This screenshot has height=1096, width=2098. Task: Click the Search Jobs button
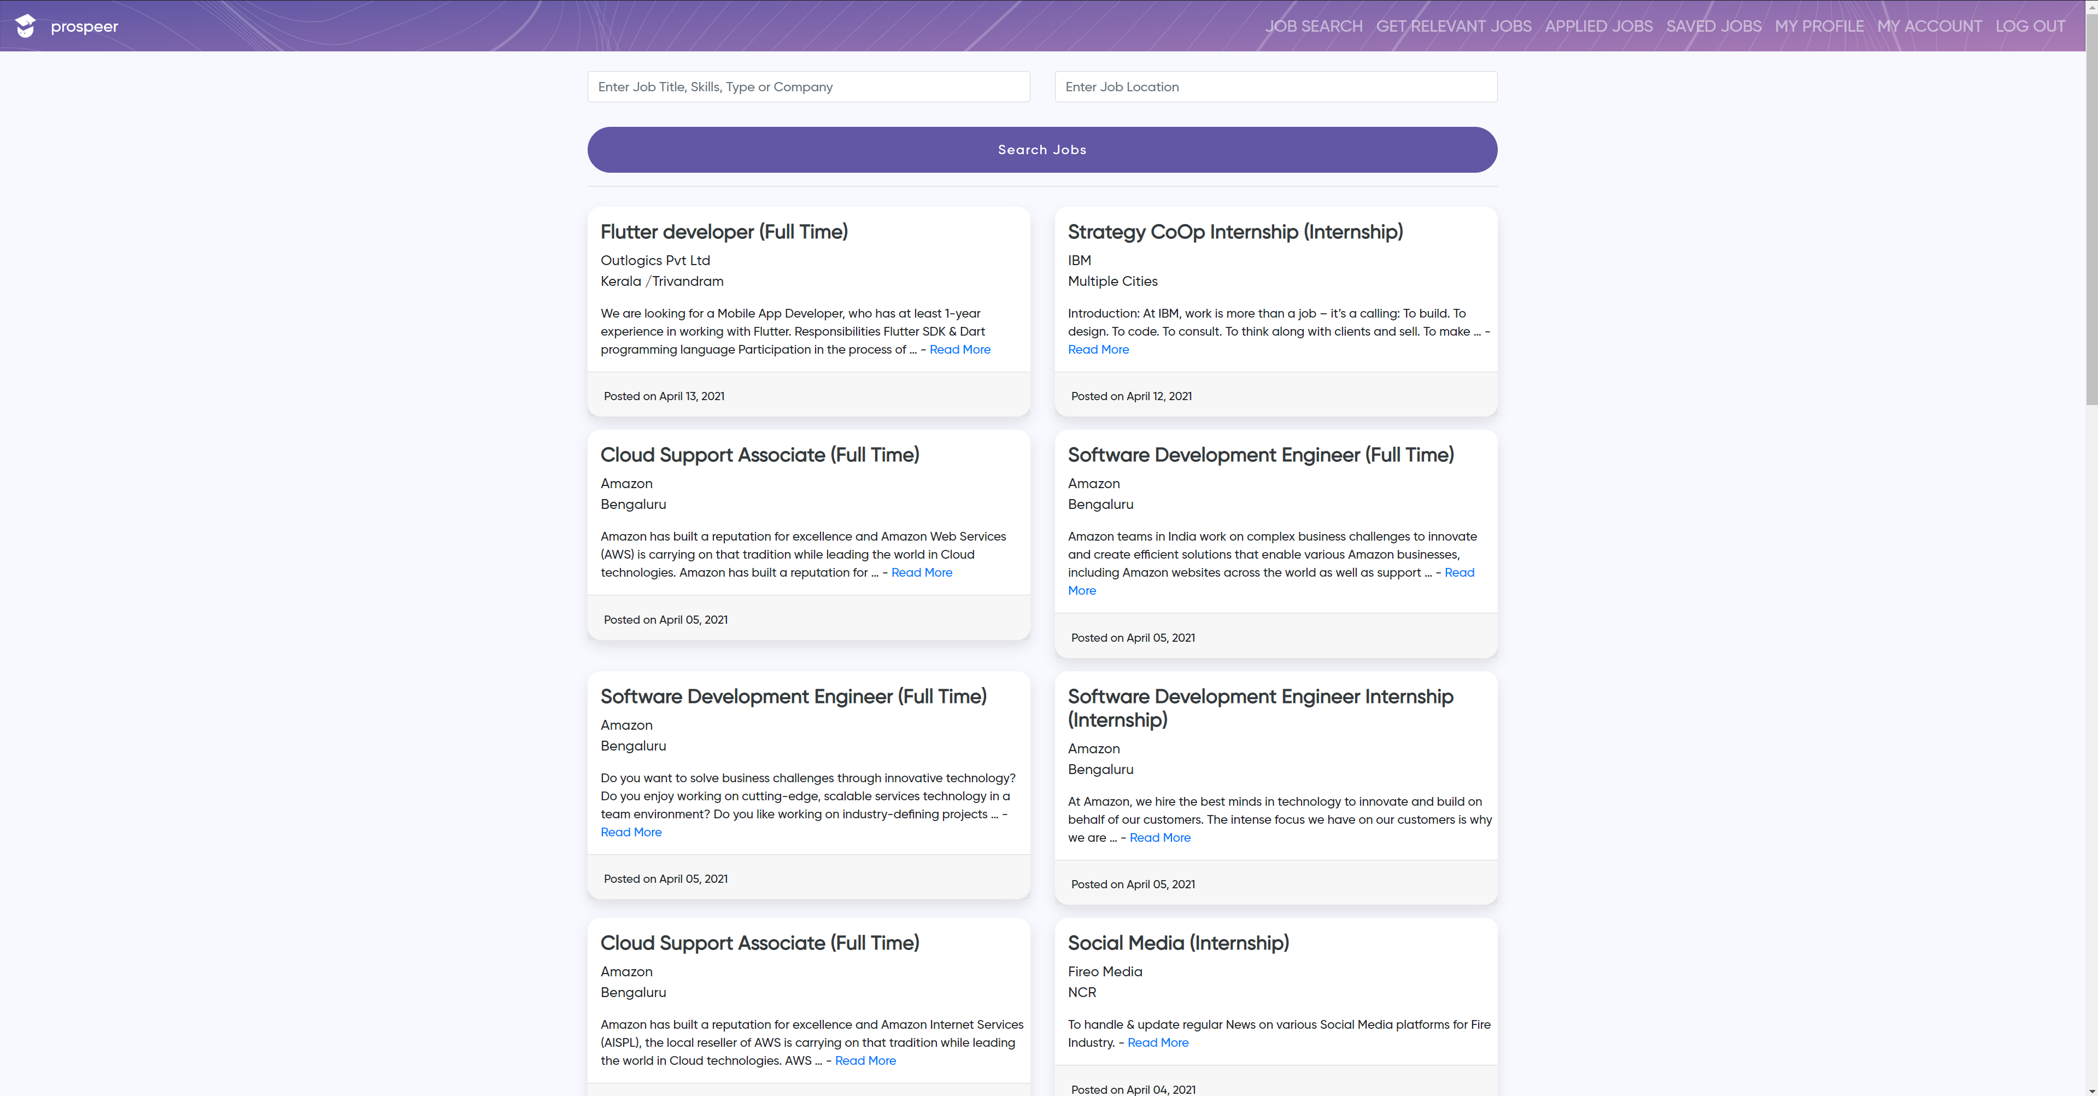(1042, 150)
